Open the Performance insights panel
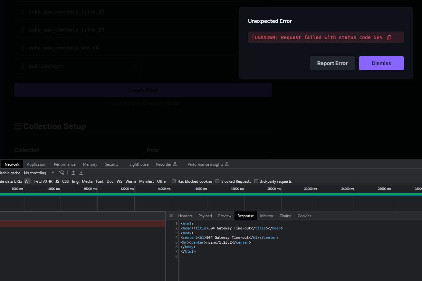This screenshot has width=422, height=281. click(206, 164)
